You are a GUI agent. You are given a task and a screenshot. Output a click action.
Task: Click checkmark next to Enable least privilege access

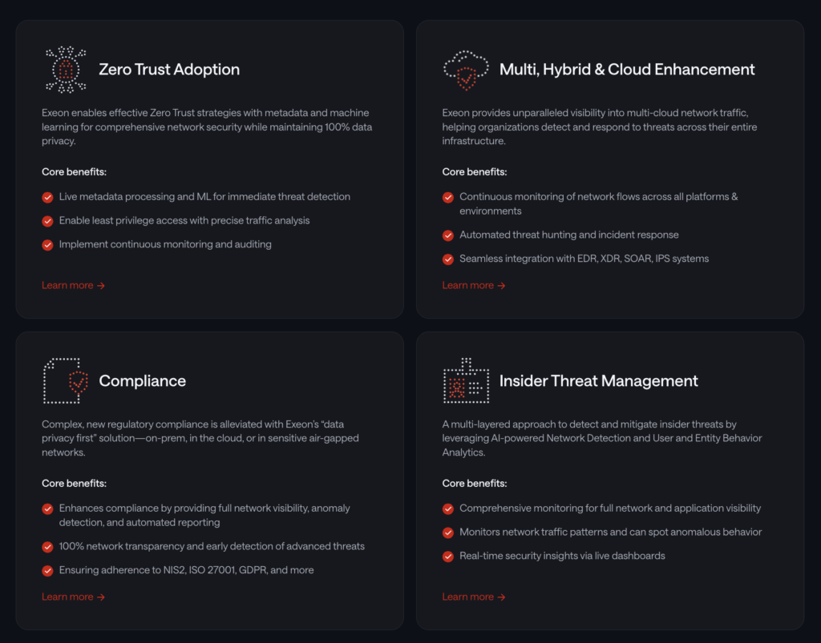tap(48, 221)
